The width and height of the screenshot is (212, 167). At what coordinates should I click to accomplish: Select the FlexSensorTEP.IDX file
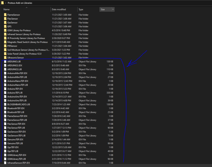(x=17, y=124)
